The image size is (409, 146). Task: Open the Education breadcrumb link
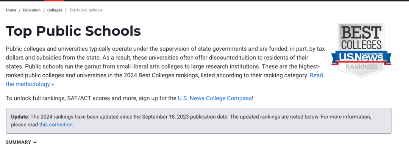coord(32,10)
